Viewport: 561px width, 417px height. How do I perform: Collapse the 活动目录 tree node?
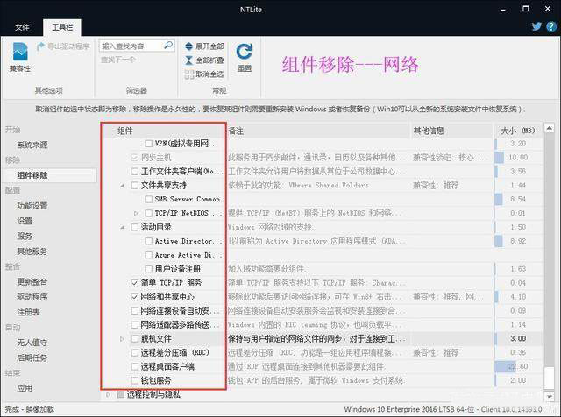(123, 228)
